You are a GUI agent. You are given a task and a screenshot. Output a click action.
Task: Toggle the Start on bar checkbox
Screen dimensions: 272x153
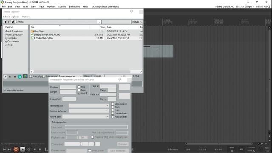44,76
